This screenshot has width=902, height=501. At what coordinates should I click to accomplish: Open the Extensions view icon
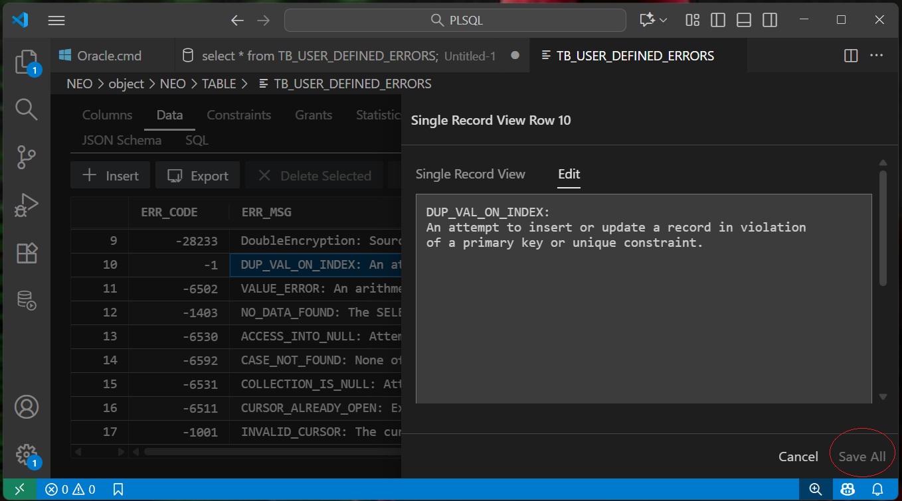(26, 253)
